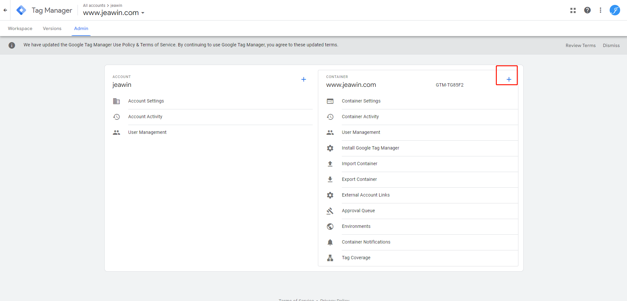627x301 pixels.
Task: Click the plus icon to create account
Action: pos(304,79)
